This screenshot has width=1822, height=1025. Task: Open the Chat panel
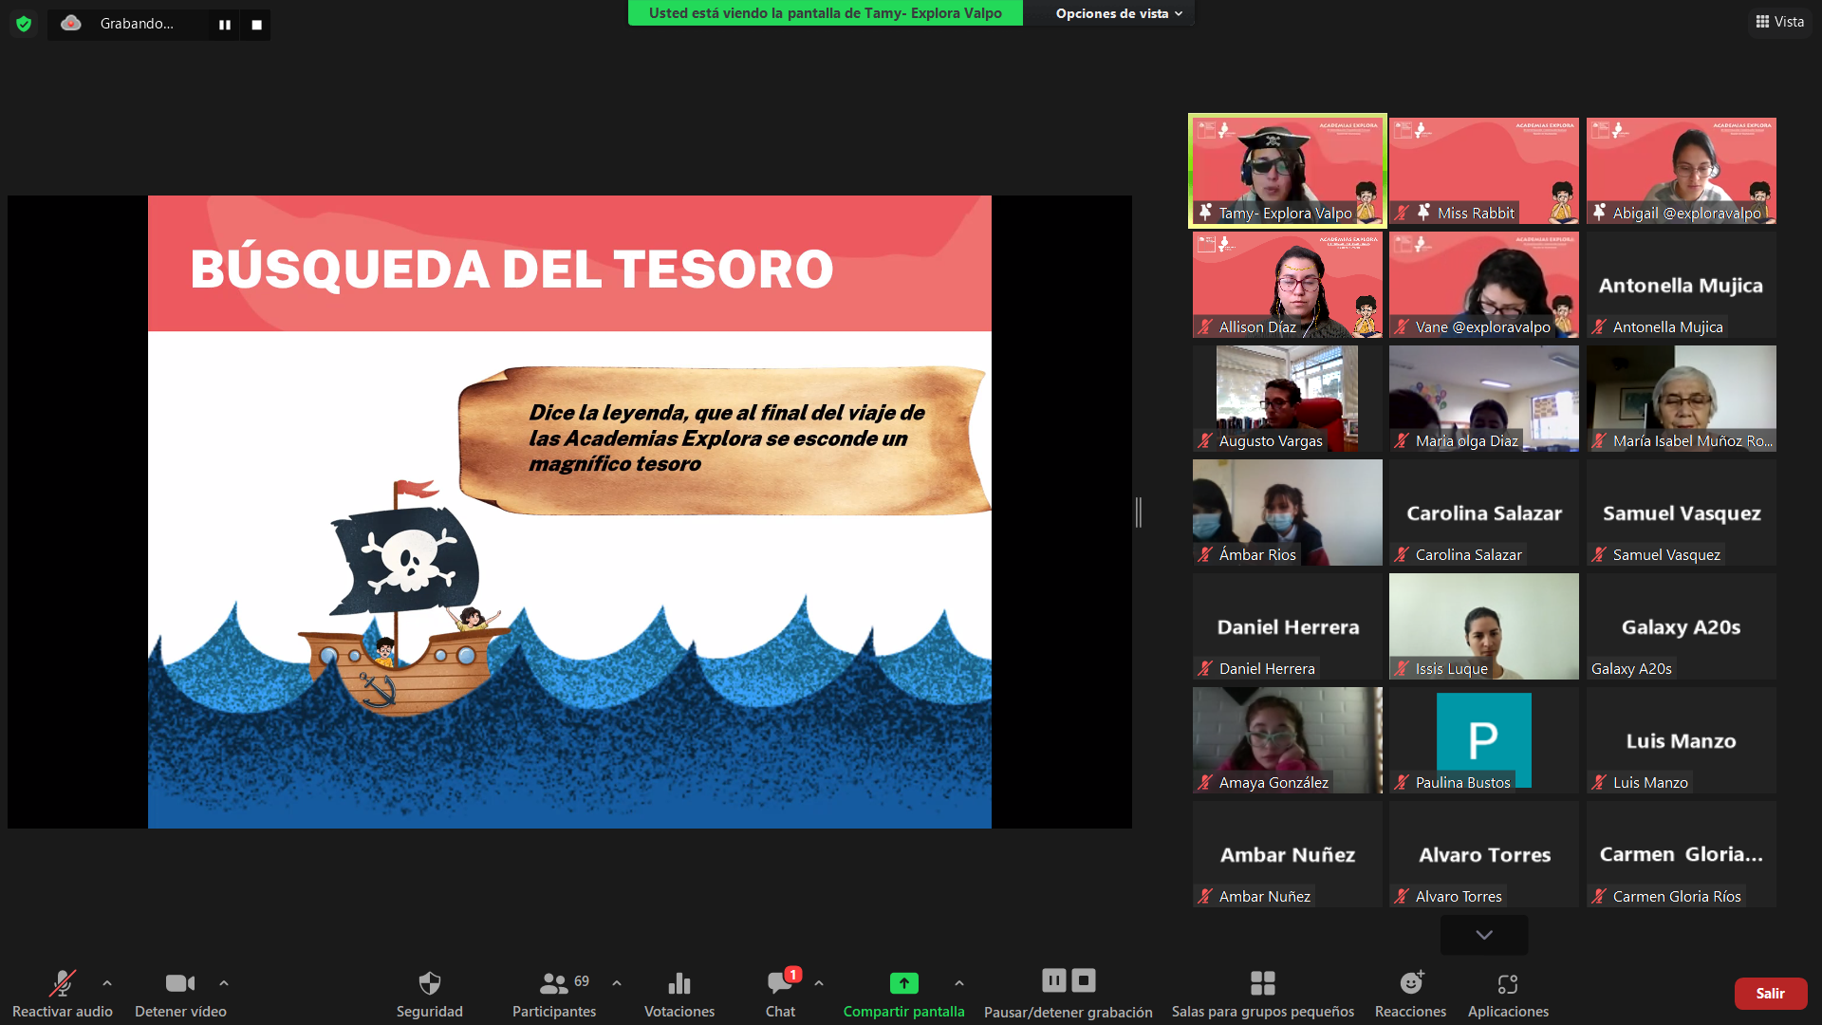point(780,983)
